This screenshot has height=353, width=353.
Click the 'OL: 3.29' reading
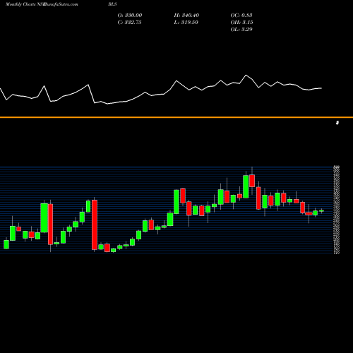pyautogui.click(x=241, y=29)
